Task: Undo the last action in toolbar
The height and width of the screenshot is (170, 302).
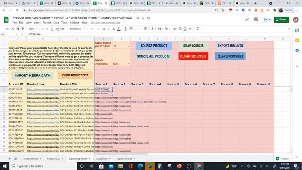Action: (x=8, y=29)
